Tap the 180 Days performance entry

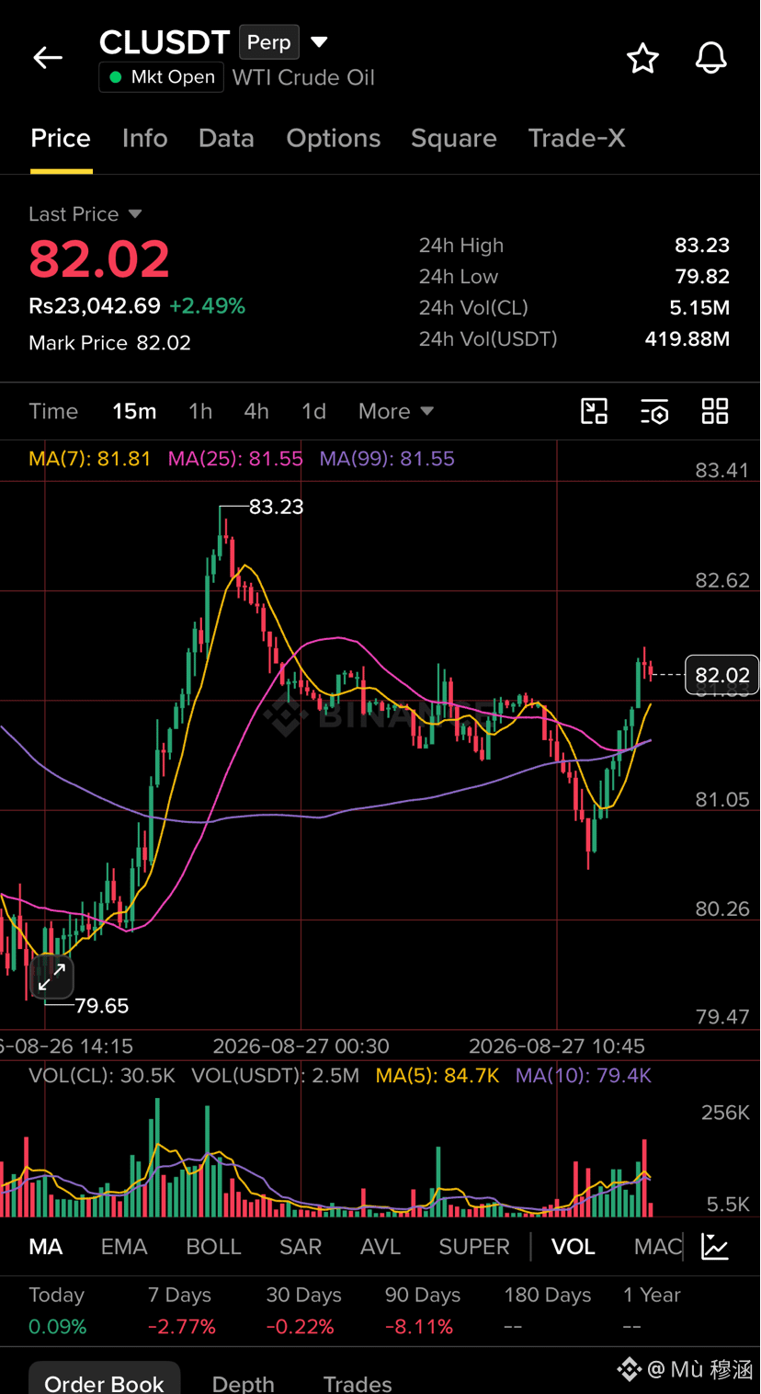point(547,1310)
